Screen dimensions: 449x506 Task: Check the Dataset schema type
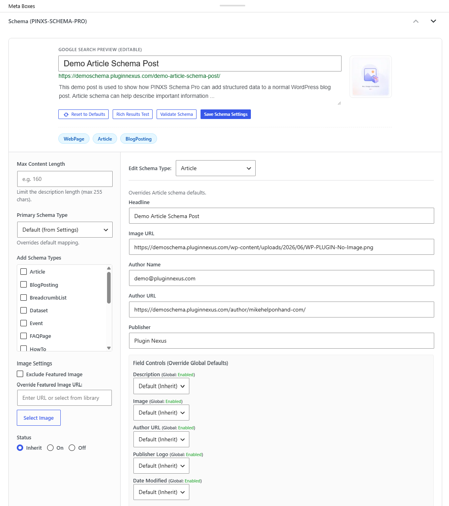24,310
